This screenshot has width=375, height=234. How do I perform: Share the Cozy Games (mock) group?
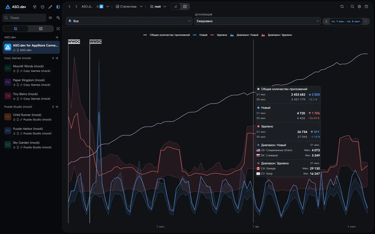(57, 58)
